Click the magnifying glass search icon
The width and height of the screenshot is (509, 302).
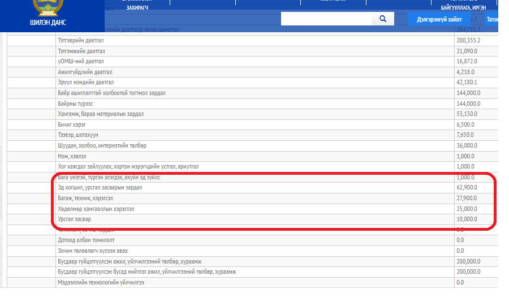click(383, 19)
